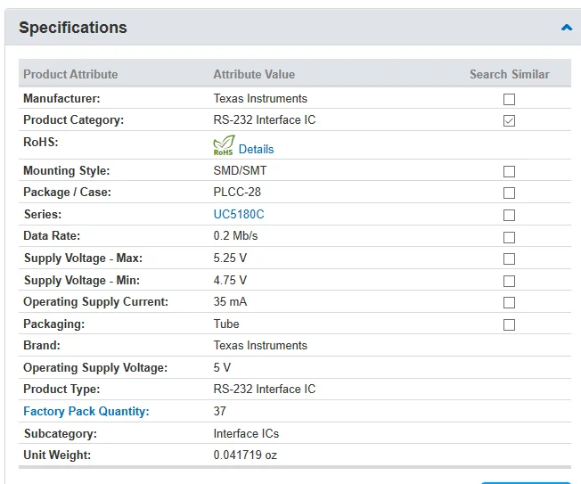The height and width of the screenshot is (484, 581).
Task: Click the Interface ICs subcategory value
Action: pyautogui.click(x=246, y=434)
